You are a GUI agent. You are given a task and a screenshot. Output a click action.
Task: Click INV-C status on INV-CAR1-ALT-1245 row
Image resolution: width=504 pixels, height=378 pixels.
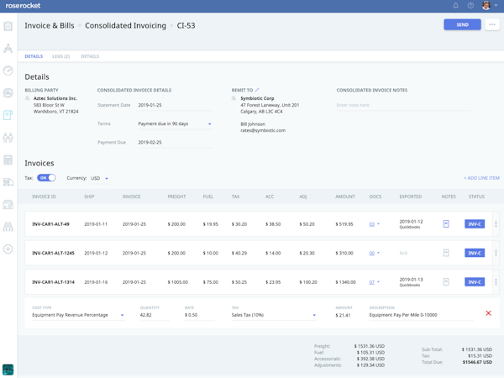(x=475, y=253)
